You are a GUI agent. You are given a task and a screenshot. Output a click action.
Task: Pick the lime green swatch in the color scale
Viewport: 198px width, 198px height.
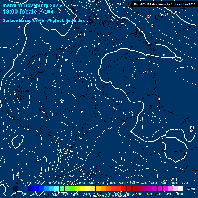72,188
